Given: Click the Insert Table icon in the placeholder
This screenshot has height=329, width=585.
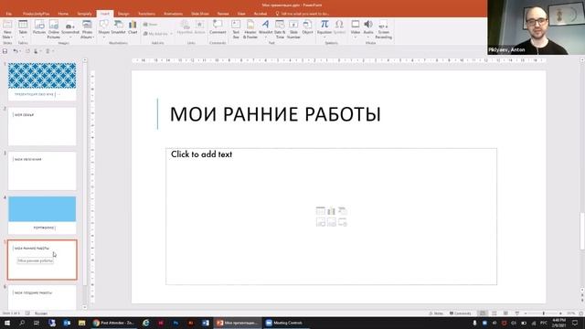Looking at the screenshot, I should [321, 211].
